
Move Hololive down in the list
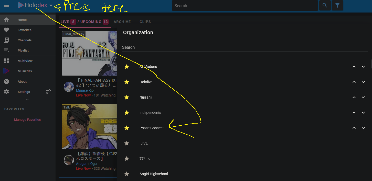click(363, 82)
